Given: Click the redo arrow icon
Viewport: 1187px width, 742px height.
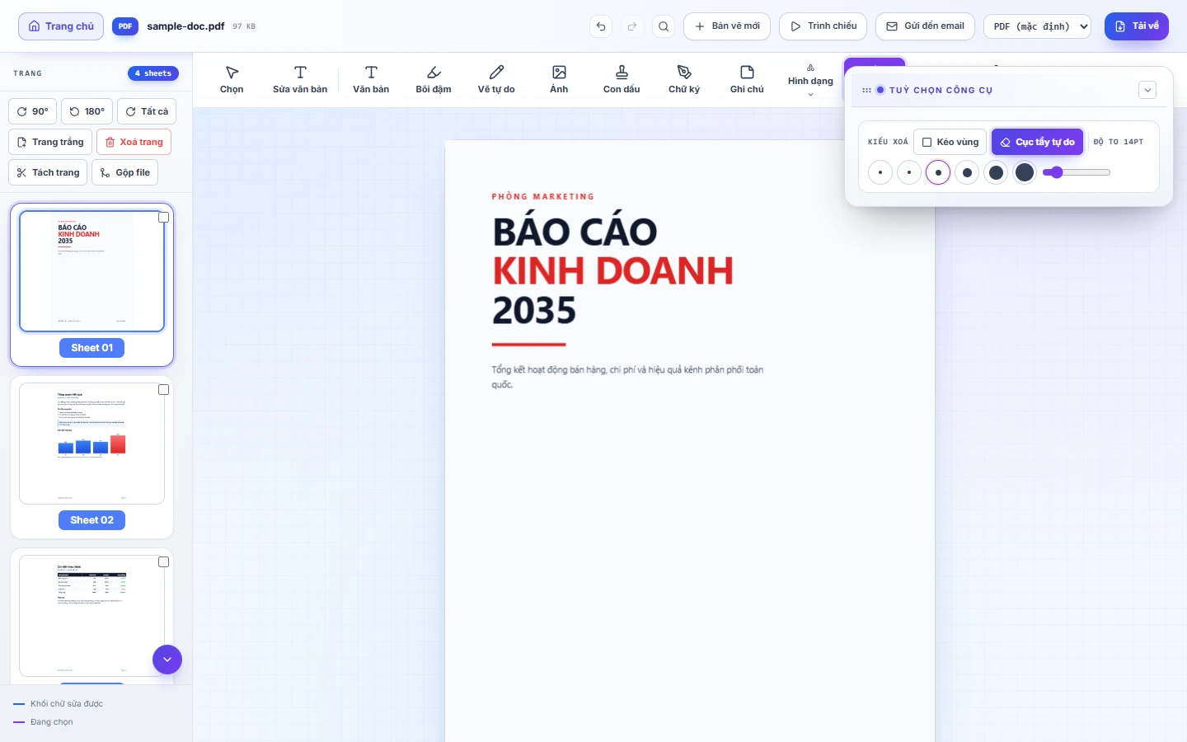Looking at the screenshot, I should pyautogui.click(x=632, y=26).
